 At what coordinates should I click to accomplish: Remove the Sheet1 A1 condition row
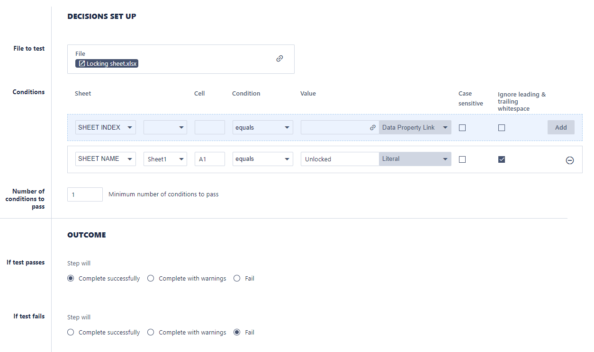click(570, 160)
